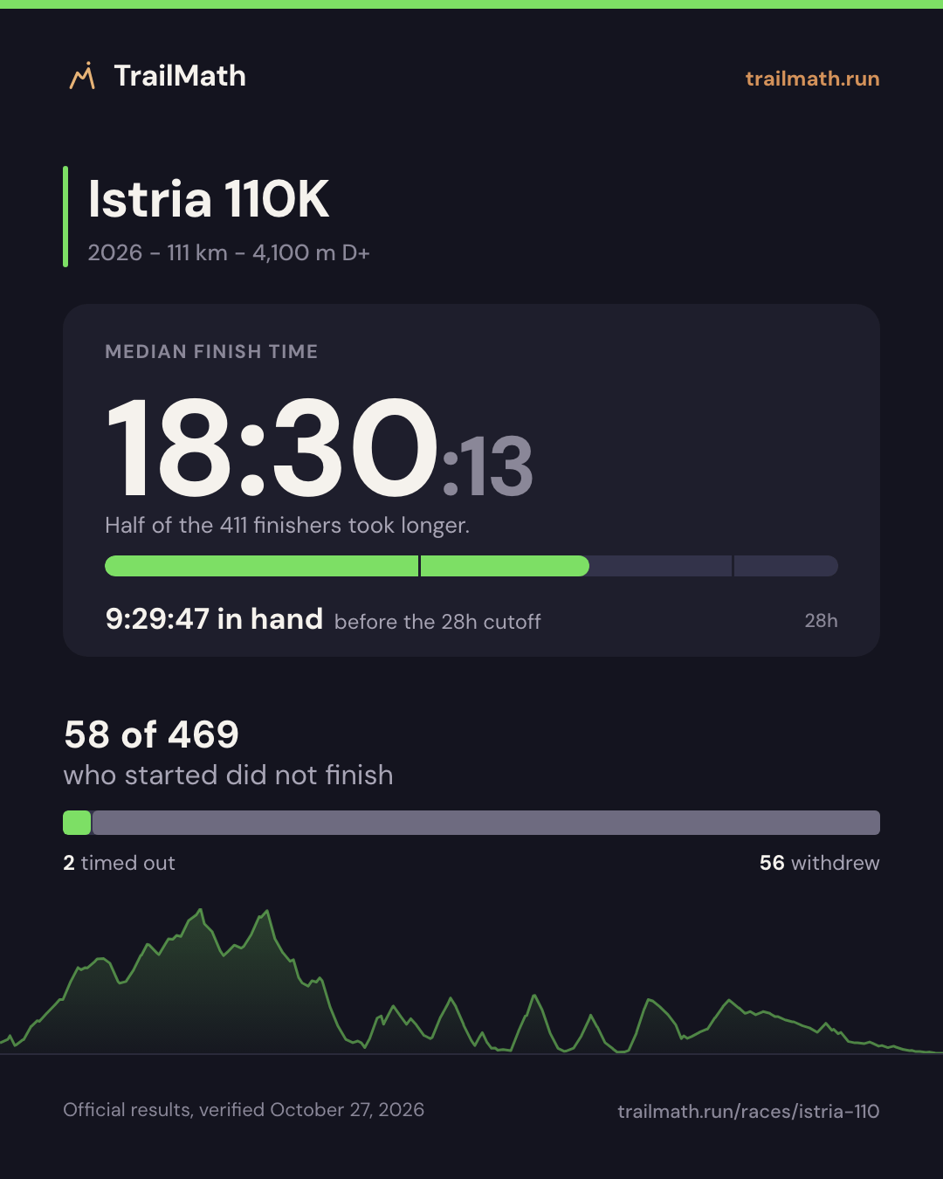Select the Istria 110K race title
Image resolution: width=943 pixels, height=1179 pixels.
pyautogui.click(x=209, y=199)
